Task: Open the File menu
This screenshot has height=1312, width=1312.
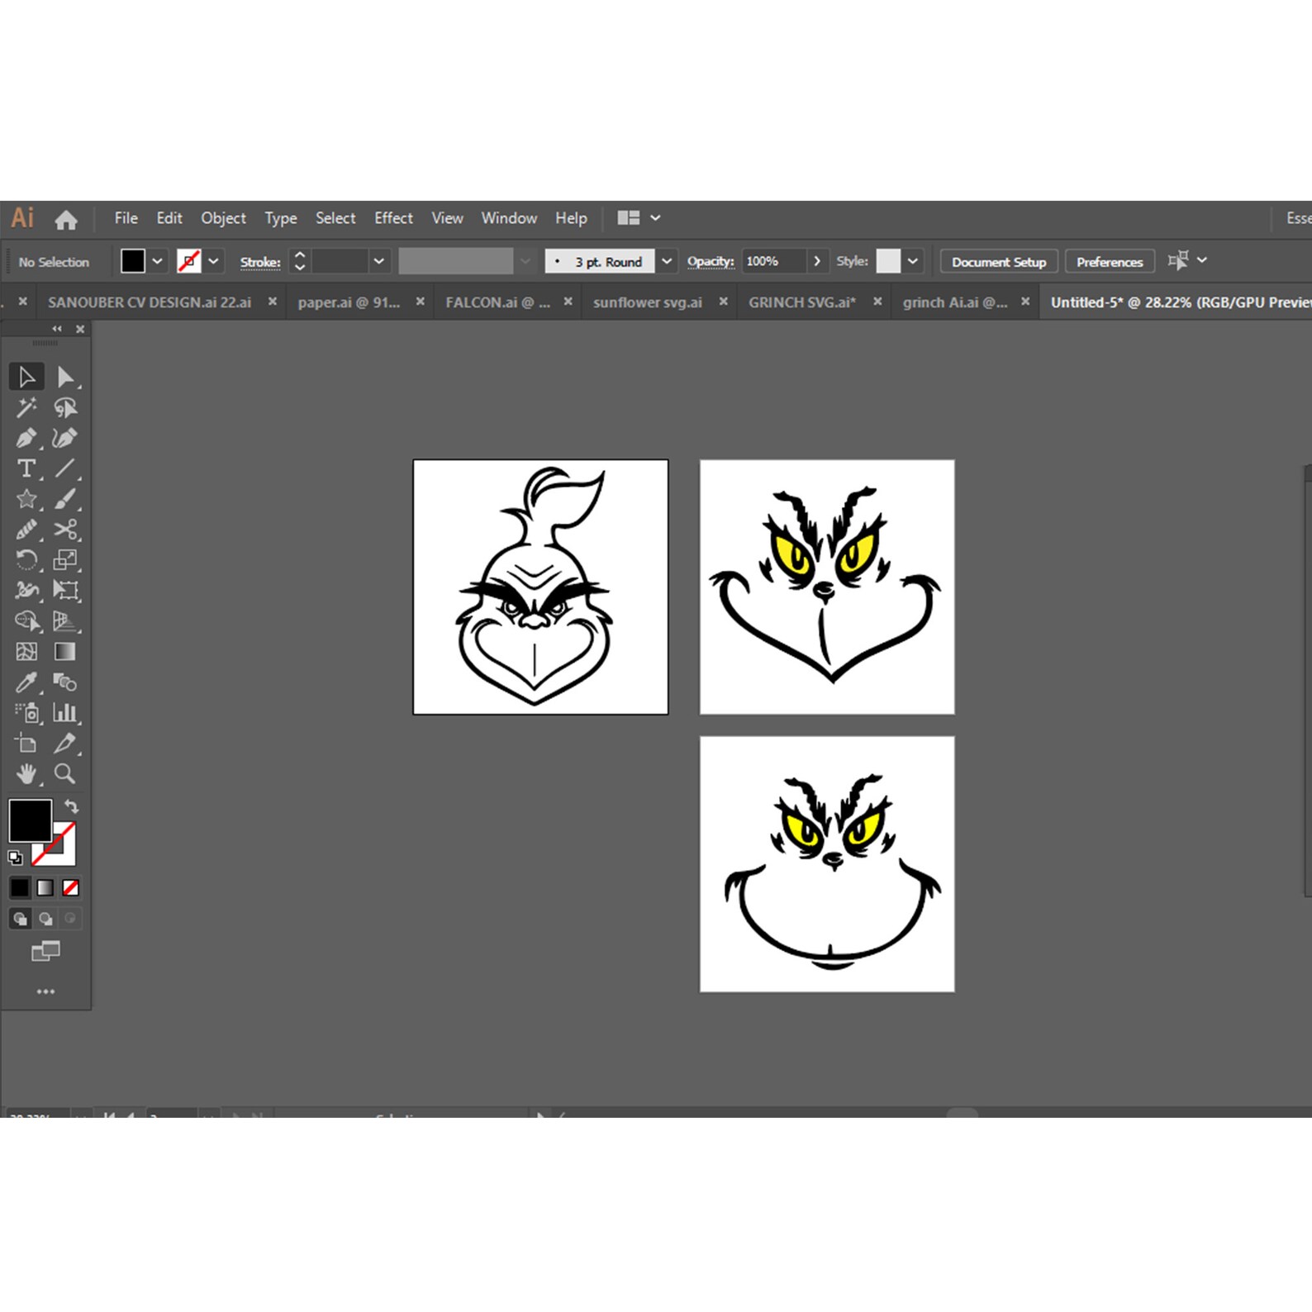Action: 126,218
